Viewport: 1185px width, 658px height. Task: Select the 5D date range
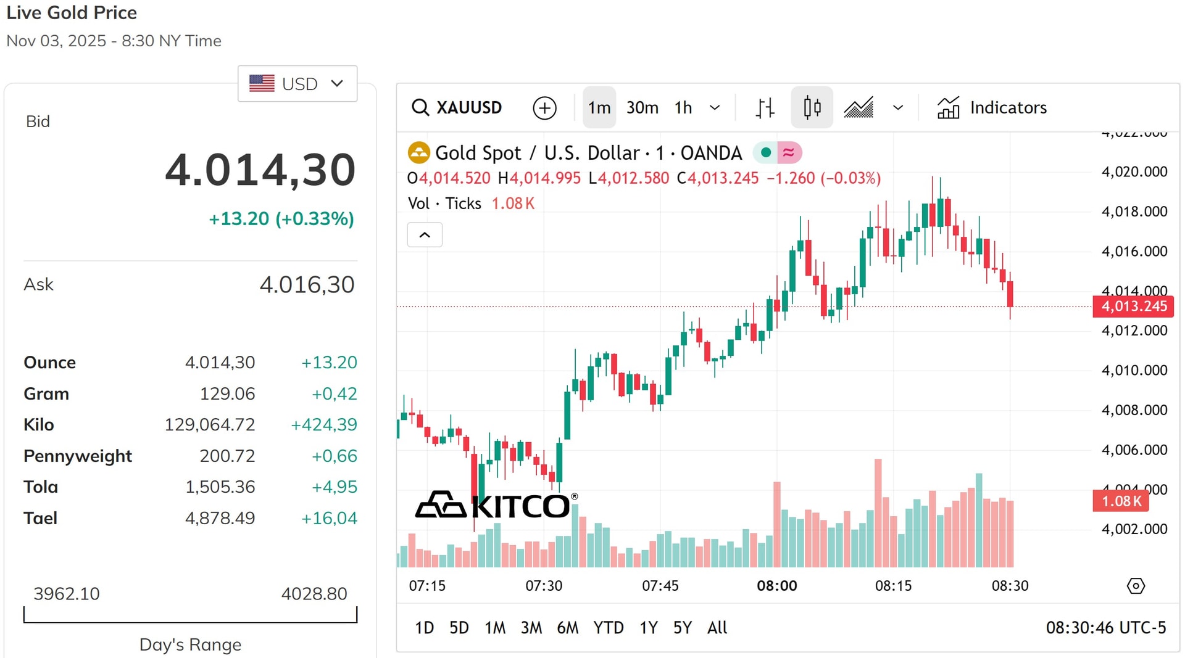pos(459,628)
